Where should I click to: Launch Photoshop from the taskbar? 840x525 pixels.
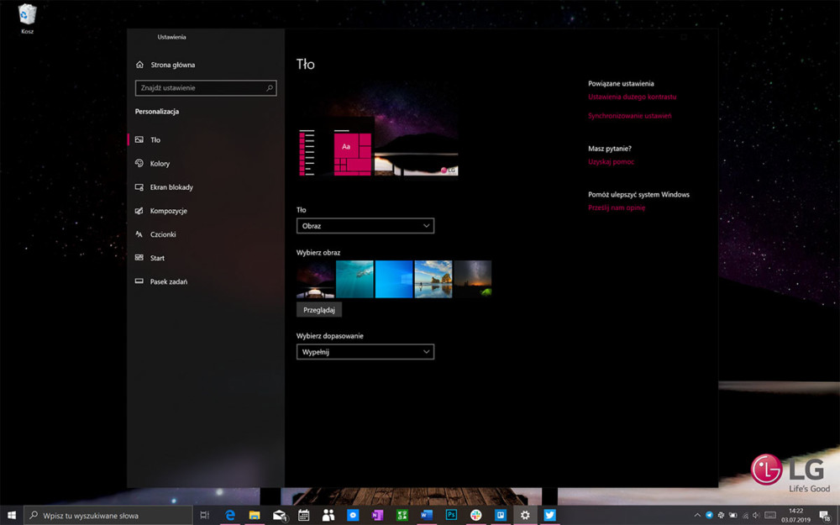tap(451, 515)
